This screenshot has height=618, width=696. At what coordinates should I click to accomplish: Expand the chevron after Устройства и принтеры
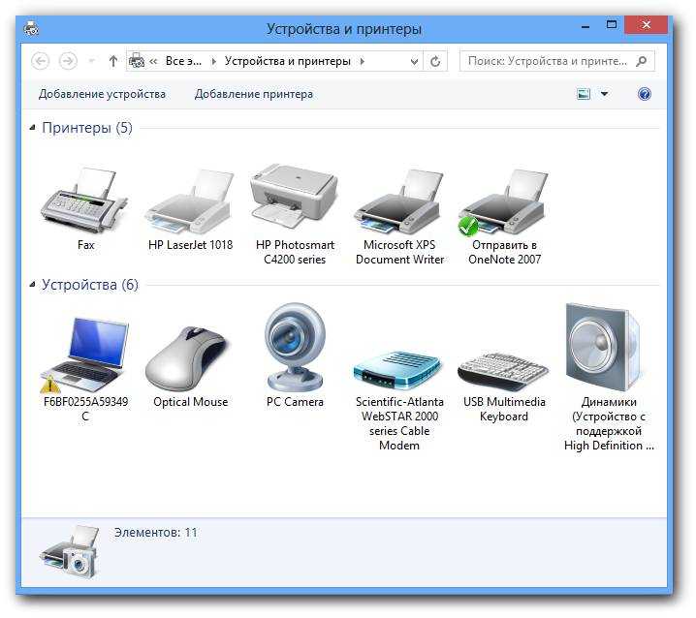pos(363,61)
